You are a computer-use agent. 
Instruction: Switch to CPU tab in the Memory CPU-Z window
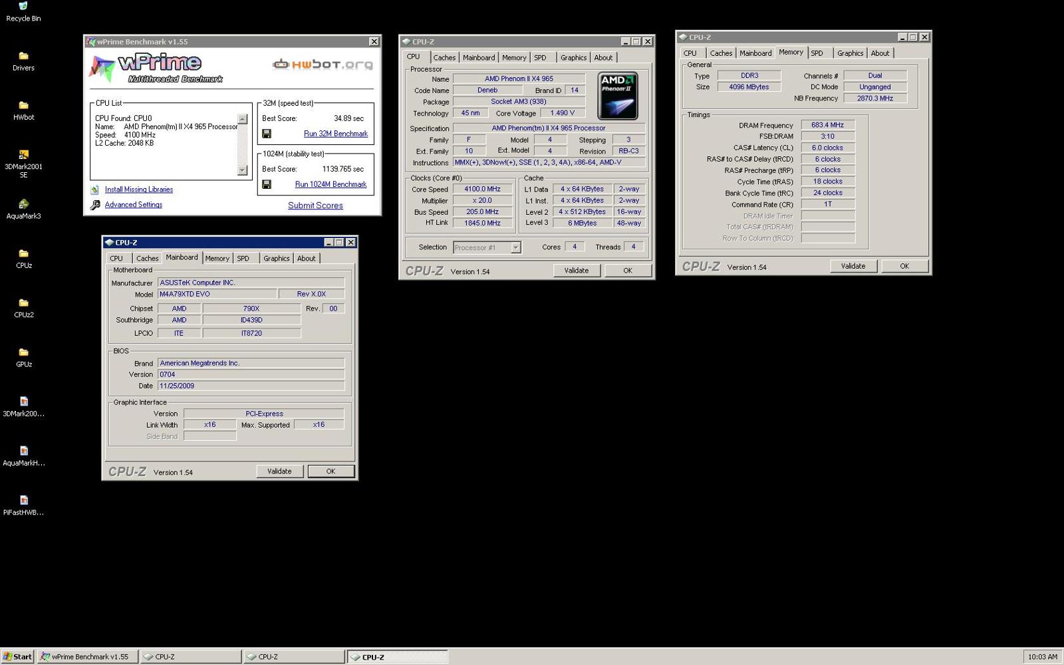click(690, 53)
